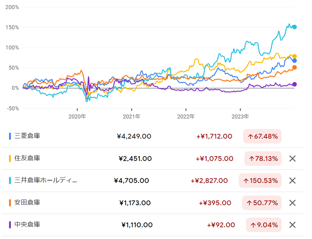Click the yellow color marker for 住友倉庫
Image resolution: width=312 pixels, height=239 pixels.
(9, 159)
